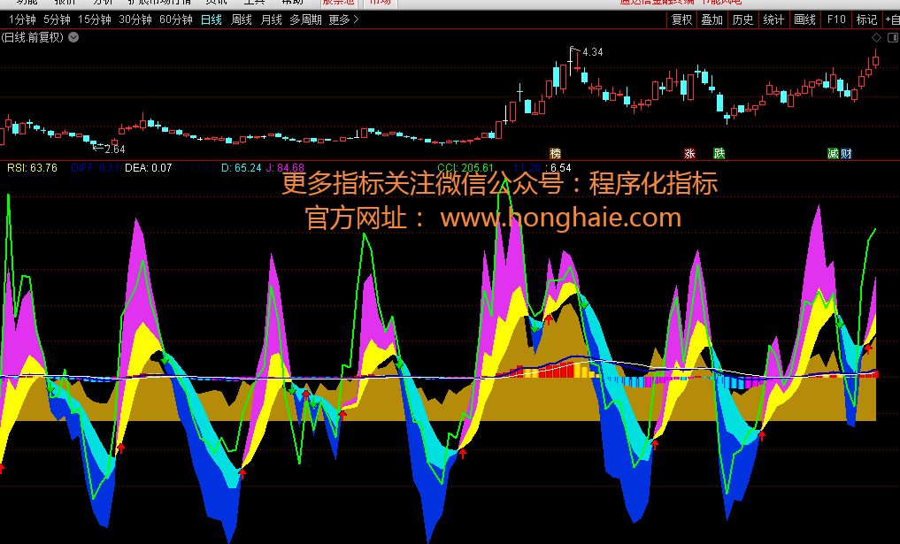This screenshot has height=544, width=900.
Task: Click the RSI 63.76 indicator label
Action: pos(32,167)
